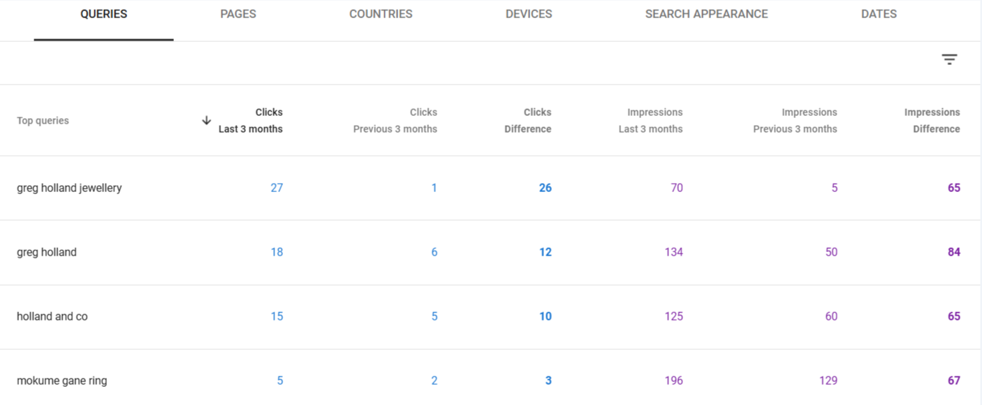
Task: Open the 'mokume gane ring' query
Action: coord(62,381)
